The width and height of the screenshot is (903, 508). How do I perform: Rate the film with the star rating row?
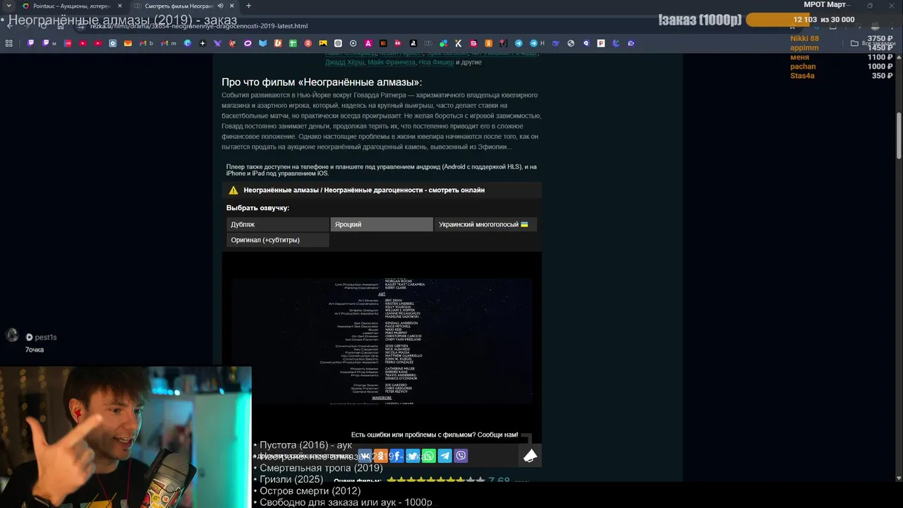coord(436,480)
